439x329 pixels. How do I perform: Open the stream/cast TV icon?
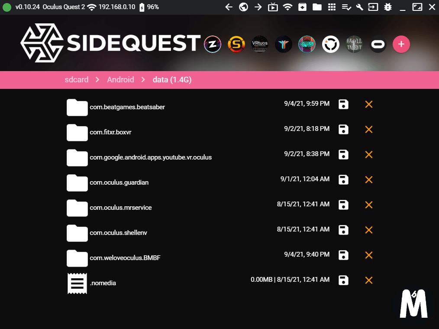pyautogui.click(x=273, y=7)
